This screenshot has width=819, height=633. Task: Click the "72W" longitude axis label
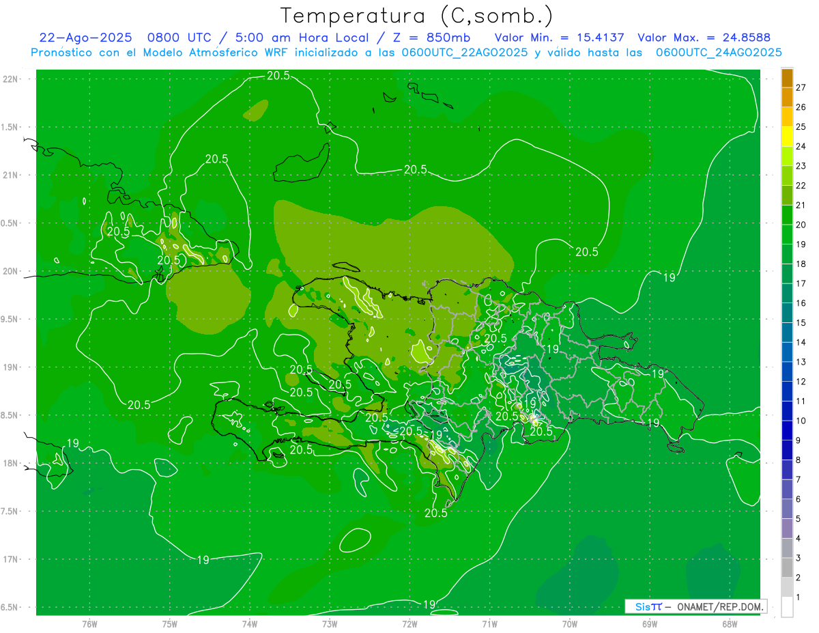[x=409, y=623]
